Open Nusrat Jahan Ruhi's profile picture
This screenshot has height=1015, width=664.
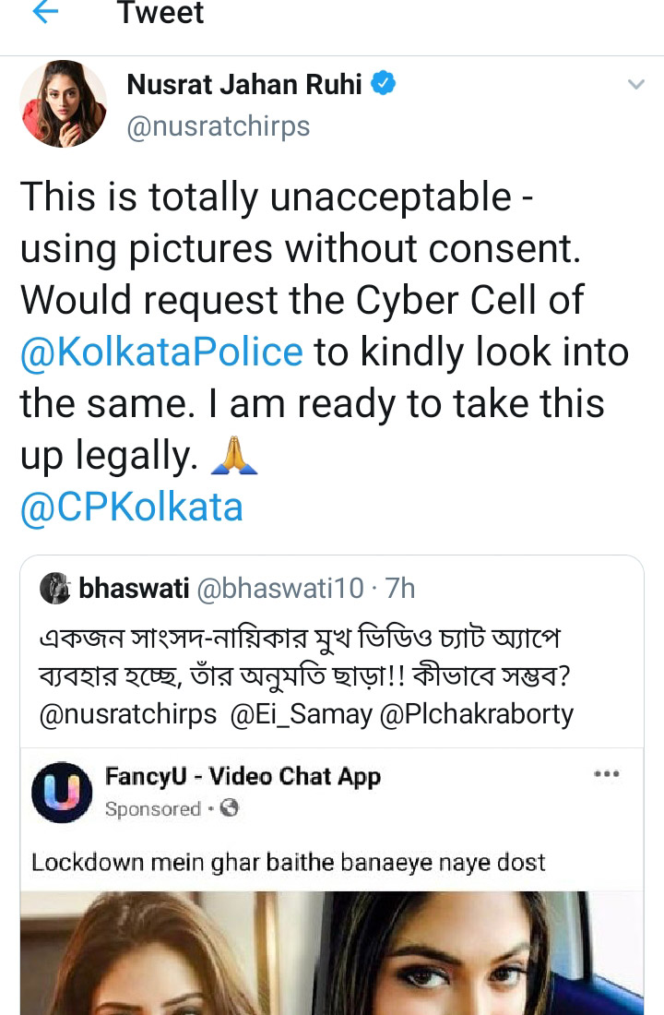(x=64, y=103)
